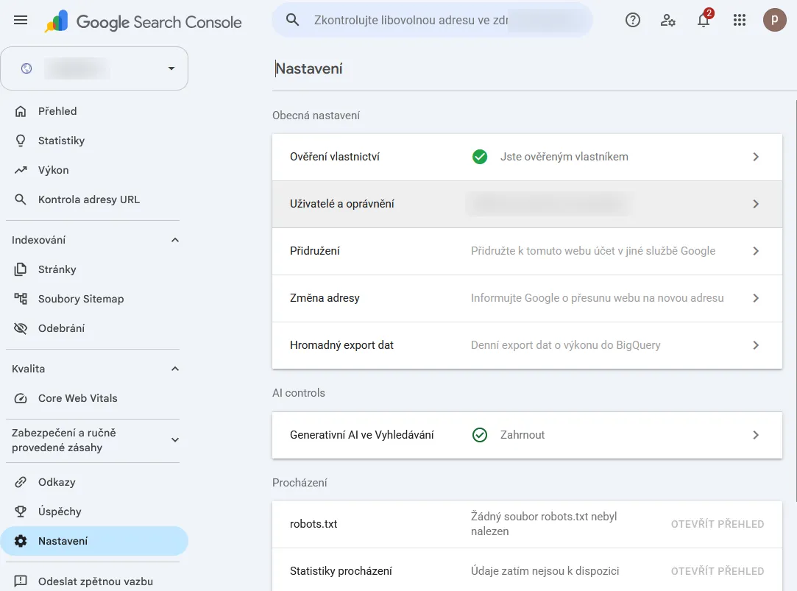This screenshot has height=591, width=797.
Task: Click Otevřít přehled for robots.txt
Action: tap(718, 525)
